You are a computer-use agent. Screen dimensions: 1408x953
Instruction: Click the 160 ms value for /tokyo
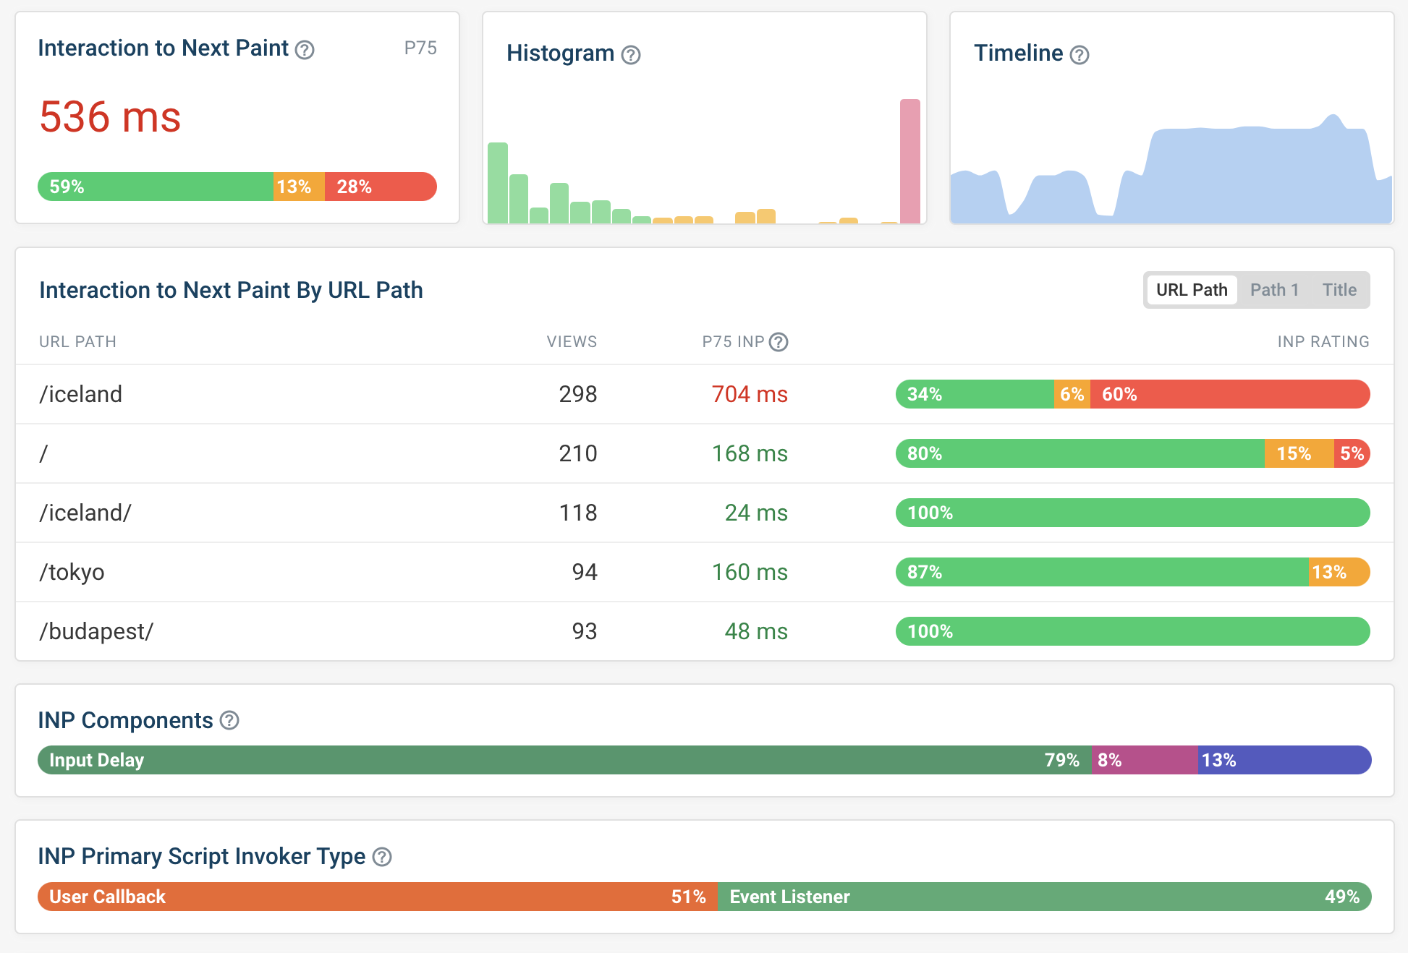click(x=750, y=572)
